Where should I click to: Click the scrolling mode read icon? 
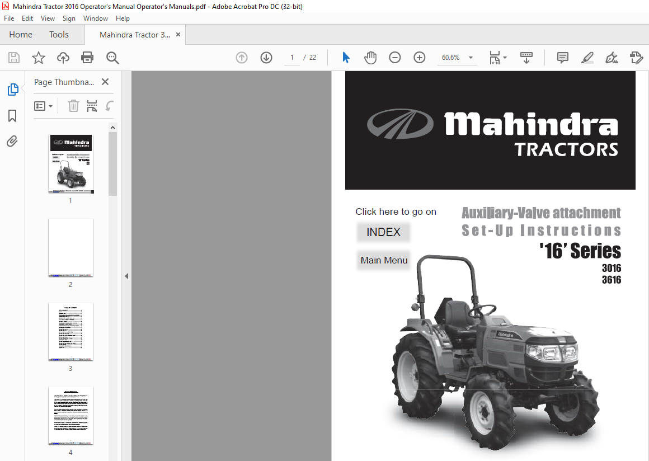[x=526, y=58]
